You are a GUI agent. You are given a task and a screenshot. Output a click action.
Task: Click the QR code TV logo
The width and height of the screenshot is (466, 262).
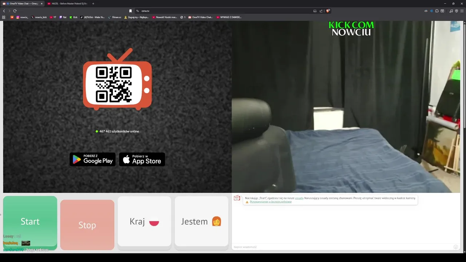(117, 79)
